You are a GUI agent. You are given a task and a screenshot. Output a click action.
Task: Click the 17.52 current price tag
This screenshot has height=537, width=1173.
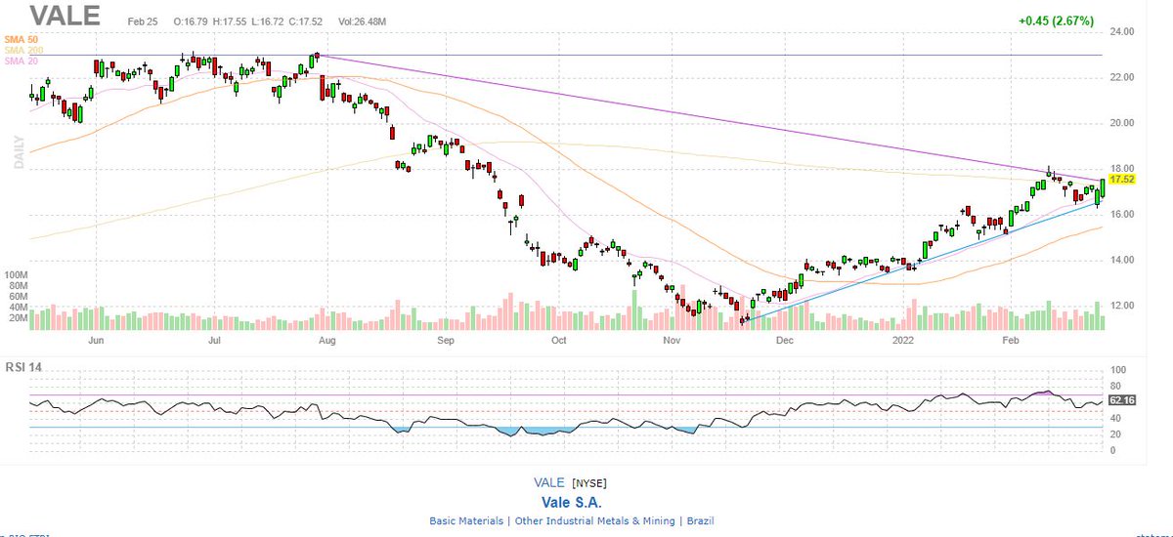coord(1121,180)
